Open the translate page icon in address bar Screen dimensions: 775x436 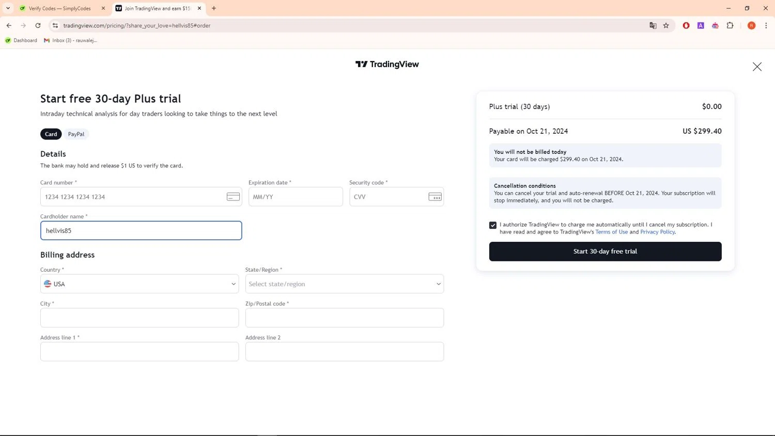pyautogui.click(x=653, y=25)
